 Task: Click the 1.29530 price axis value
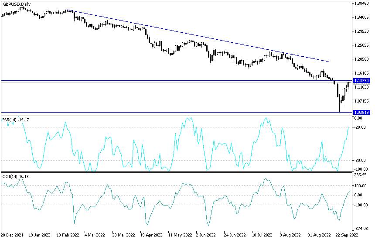click(361, 31)
